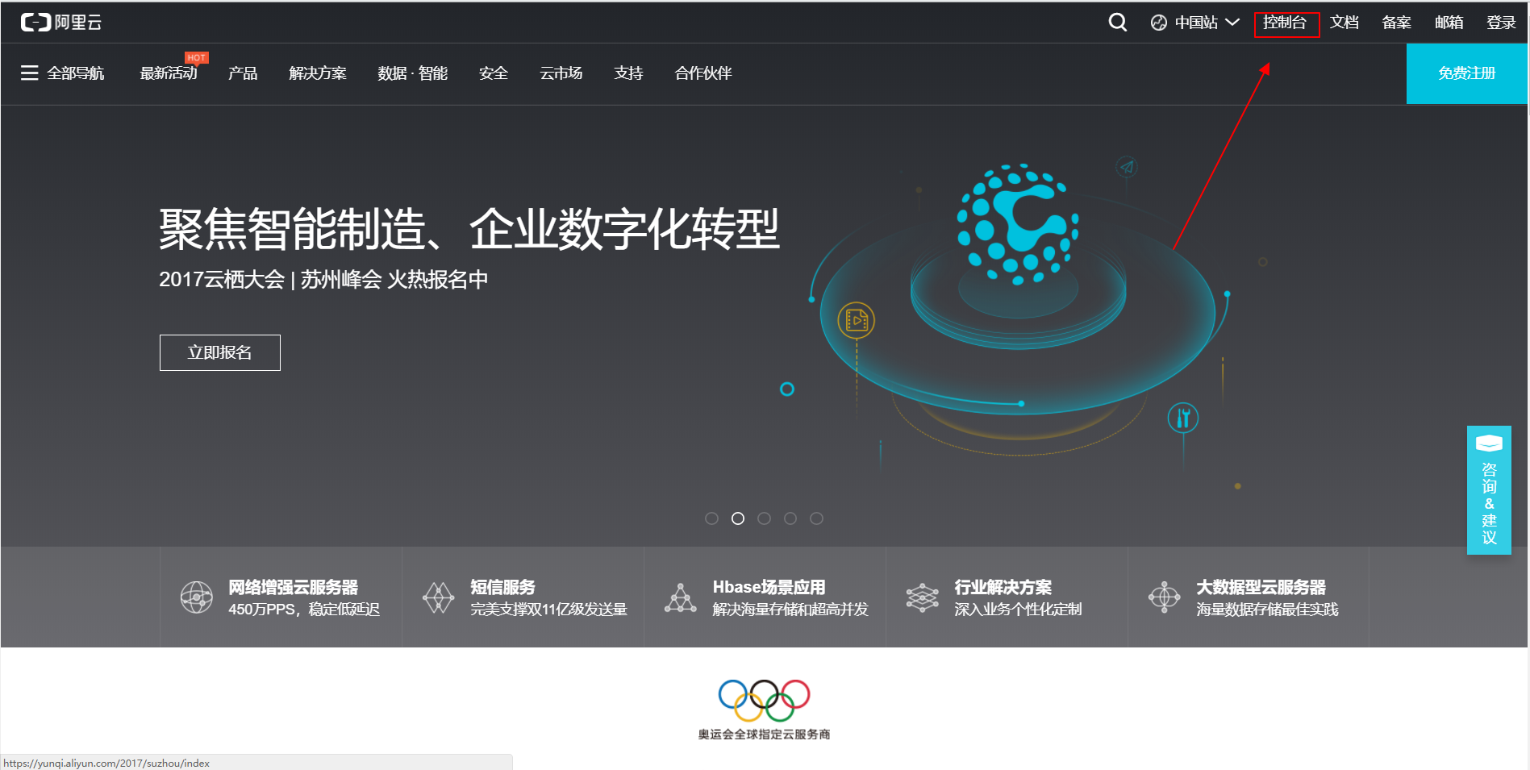Select the fourth carousel slide dot
Viewport: 1530px width, 770px height.
point(790,518)
